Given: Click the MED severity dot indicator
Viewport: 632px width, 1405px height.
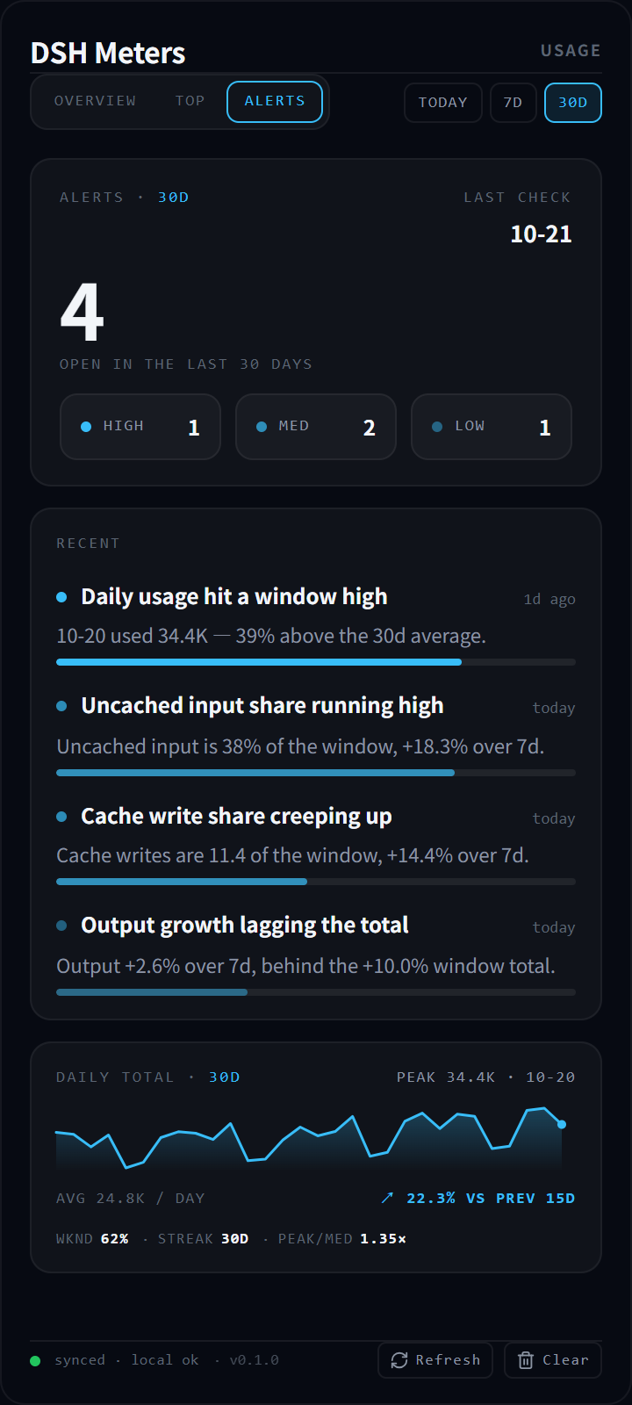Looking at the screenshot, I should point(262,427).
